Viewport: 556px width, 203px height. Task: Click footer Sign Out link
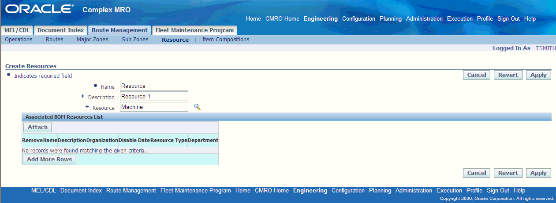(x=498, y=191)
